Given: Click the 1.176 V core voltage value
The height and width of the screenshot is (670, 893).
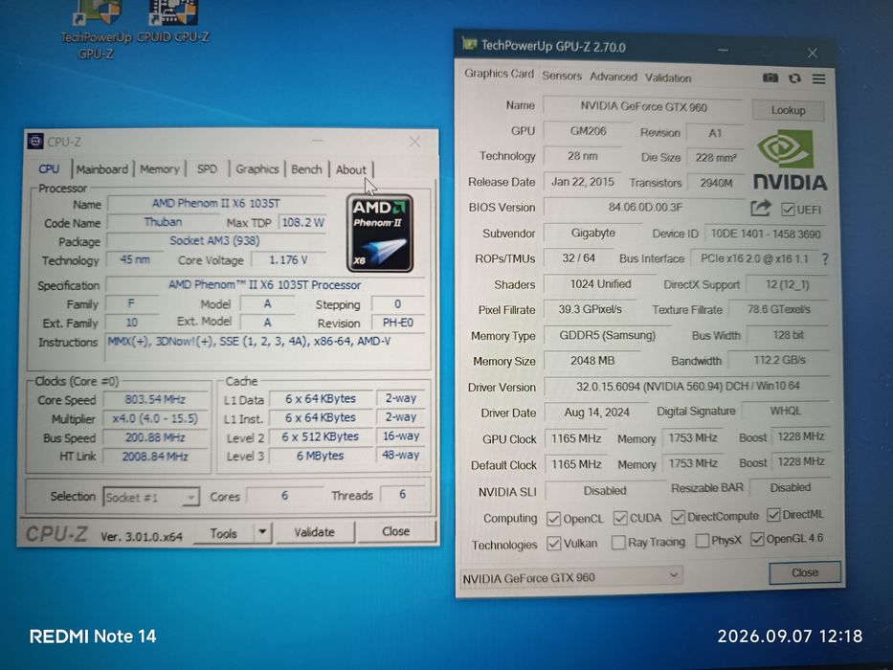Looking at the screenshot, I should point(288,259).
